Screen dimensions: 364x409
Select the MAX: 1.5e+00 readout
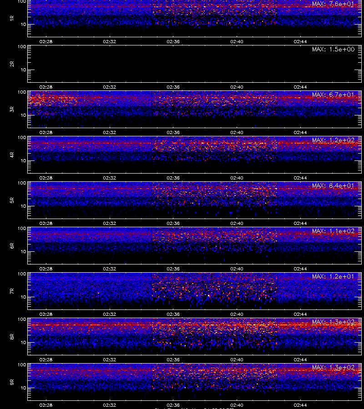click(x=333, y=49)
